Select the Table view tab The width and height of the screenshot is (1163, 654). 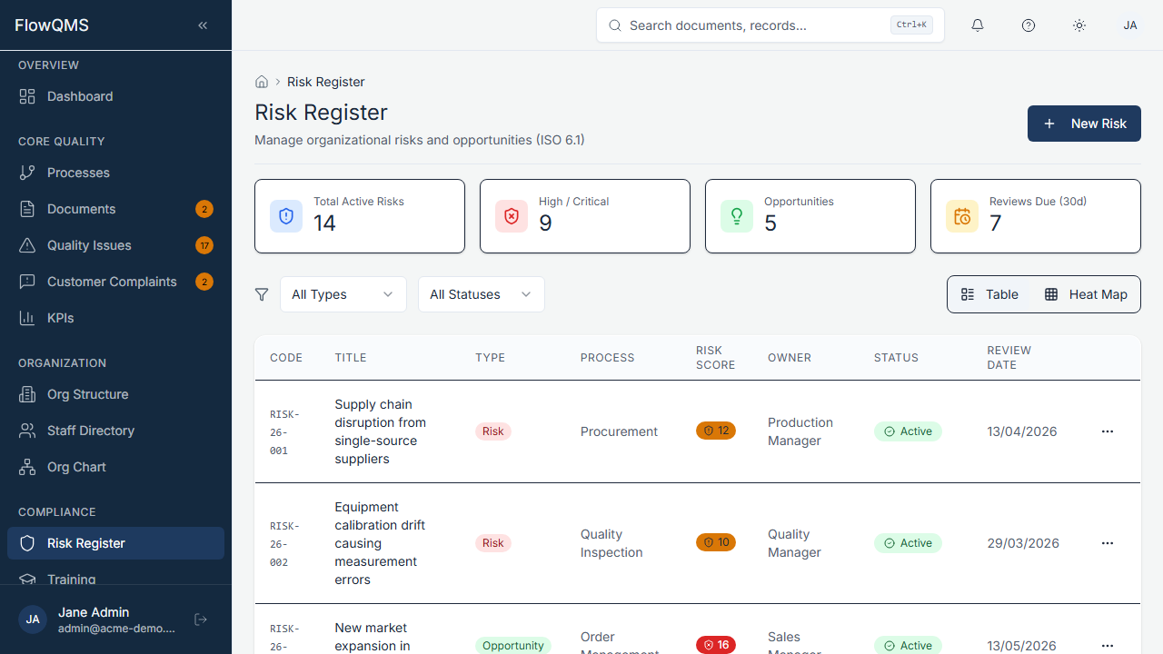point(990,293)
